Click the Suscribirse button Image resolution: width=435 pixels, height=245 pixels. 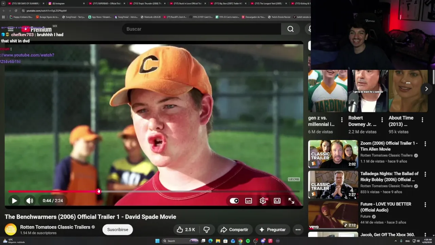pos(118,230)
